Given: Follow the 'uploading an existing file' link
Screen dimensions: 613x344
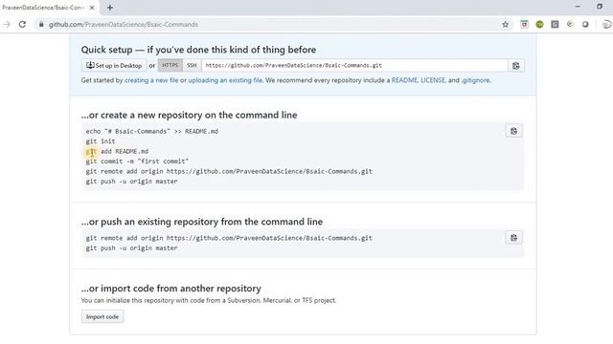Looking at the screenshot, I should 225,80.
